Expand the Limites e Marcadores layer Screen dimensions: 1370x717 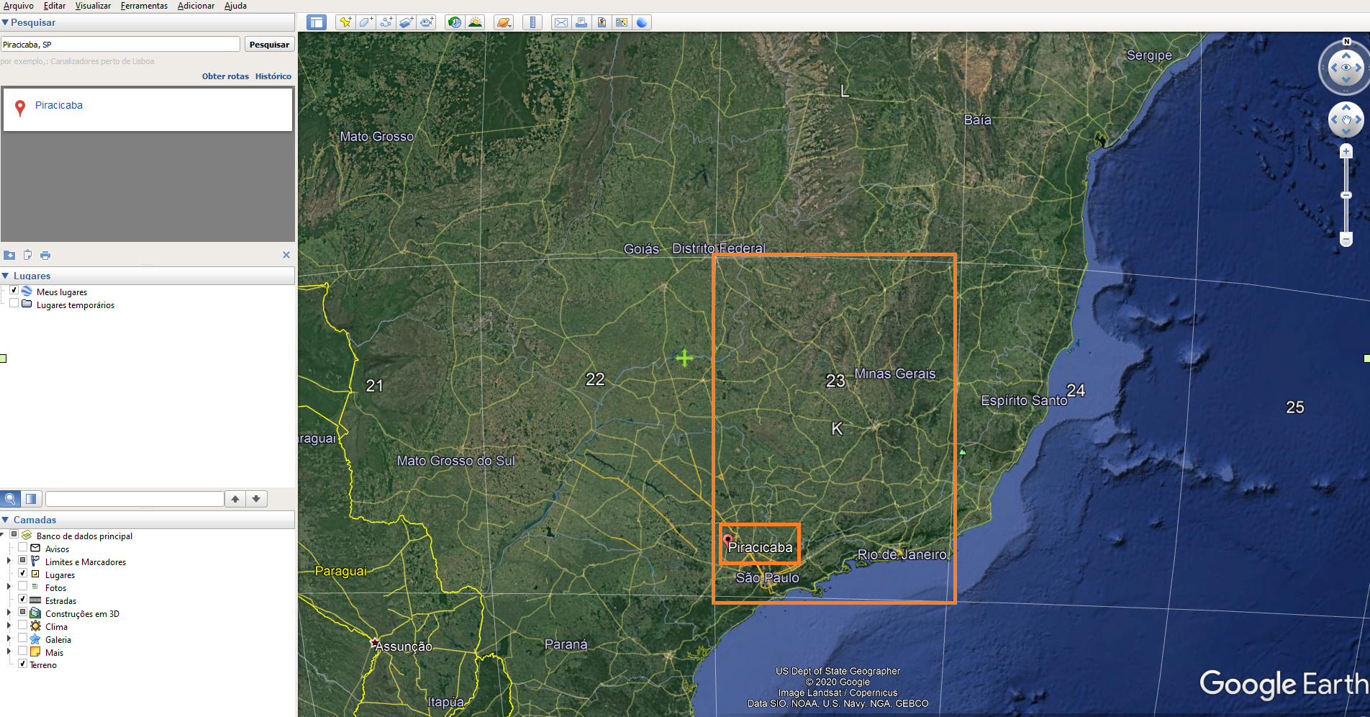coord(9,562)
